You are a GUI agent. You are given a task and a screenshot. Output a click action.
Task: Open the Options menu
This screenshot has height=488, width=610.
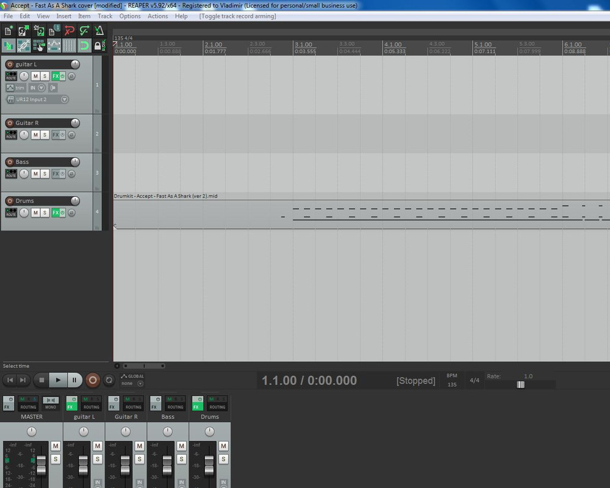tap(130, 16)
